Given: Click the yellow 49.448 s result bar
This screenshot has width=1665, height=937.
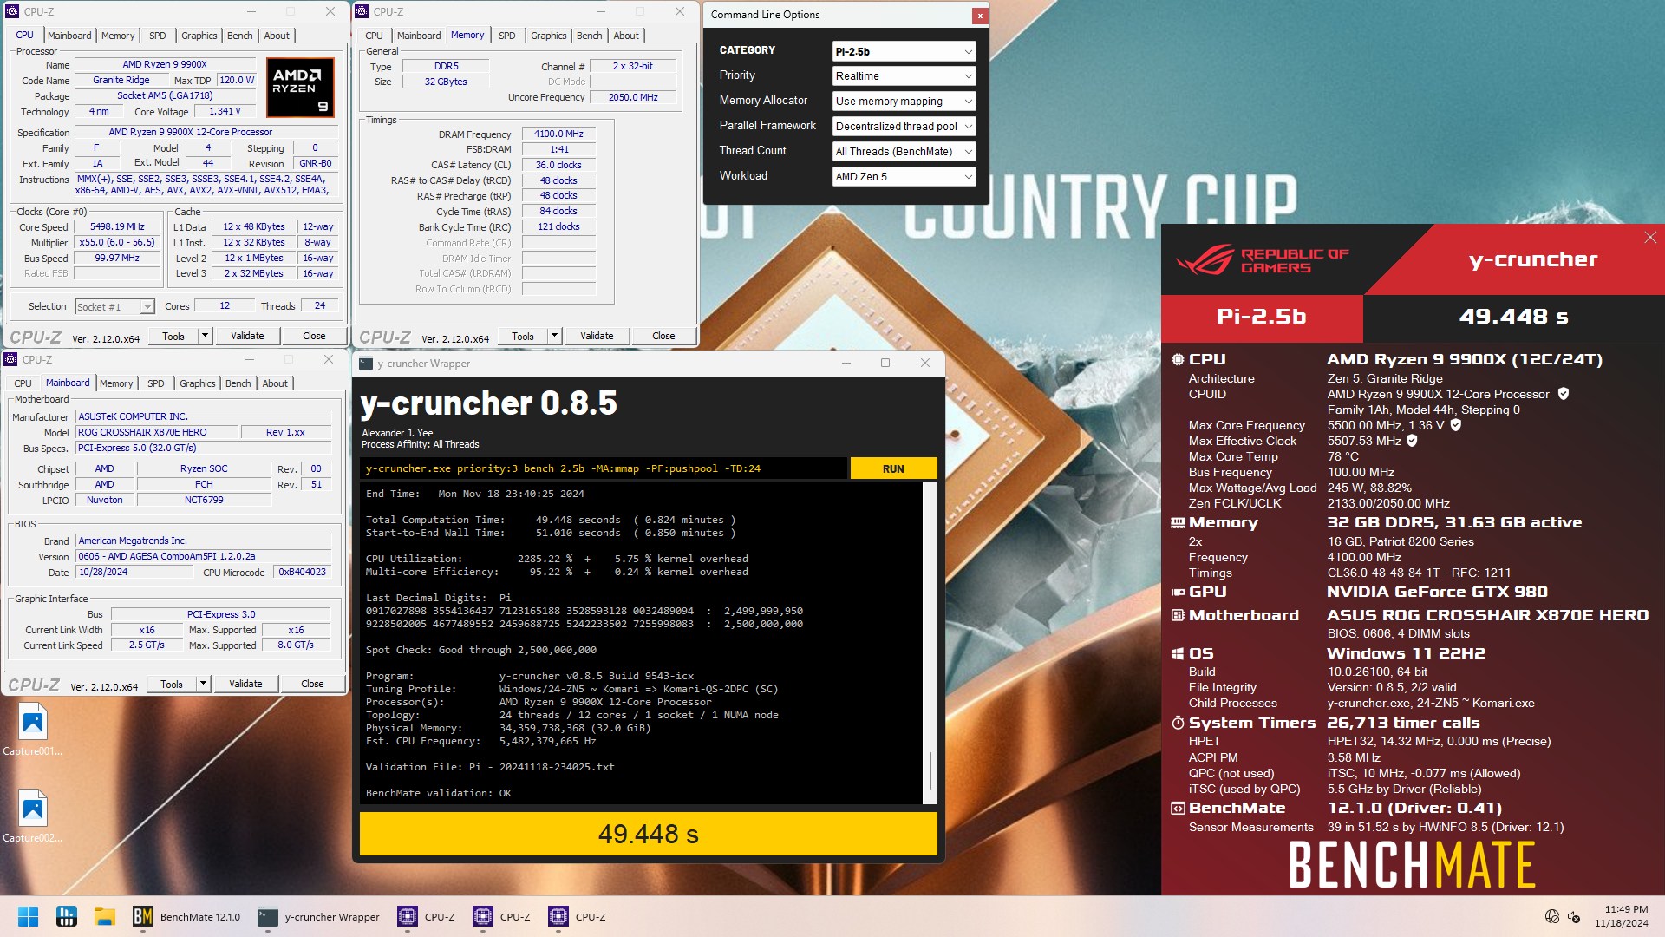Looking at the screenshot, I should pos(649,834).
